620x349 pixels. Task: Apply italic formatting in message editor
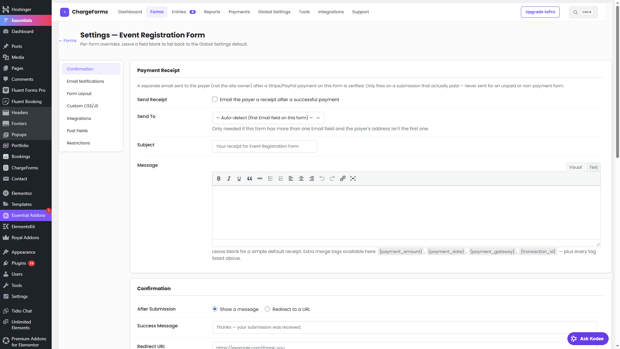pos(229,178)
